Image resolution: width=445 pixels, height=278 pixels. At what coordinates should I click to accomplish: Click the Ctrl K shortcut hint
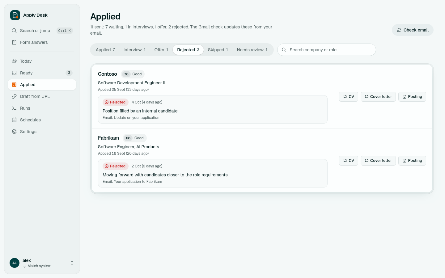point(65,31)
